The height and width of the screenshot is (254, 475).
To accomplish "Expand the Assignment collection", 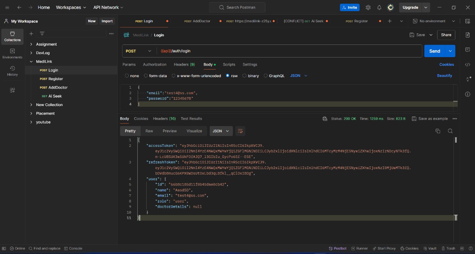I will click(31, 44).
